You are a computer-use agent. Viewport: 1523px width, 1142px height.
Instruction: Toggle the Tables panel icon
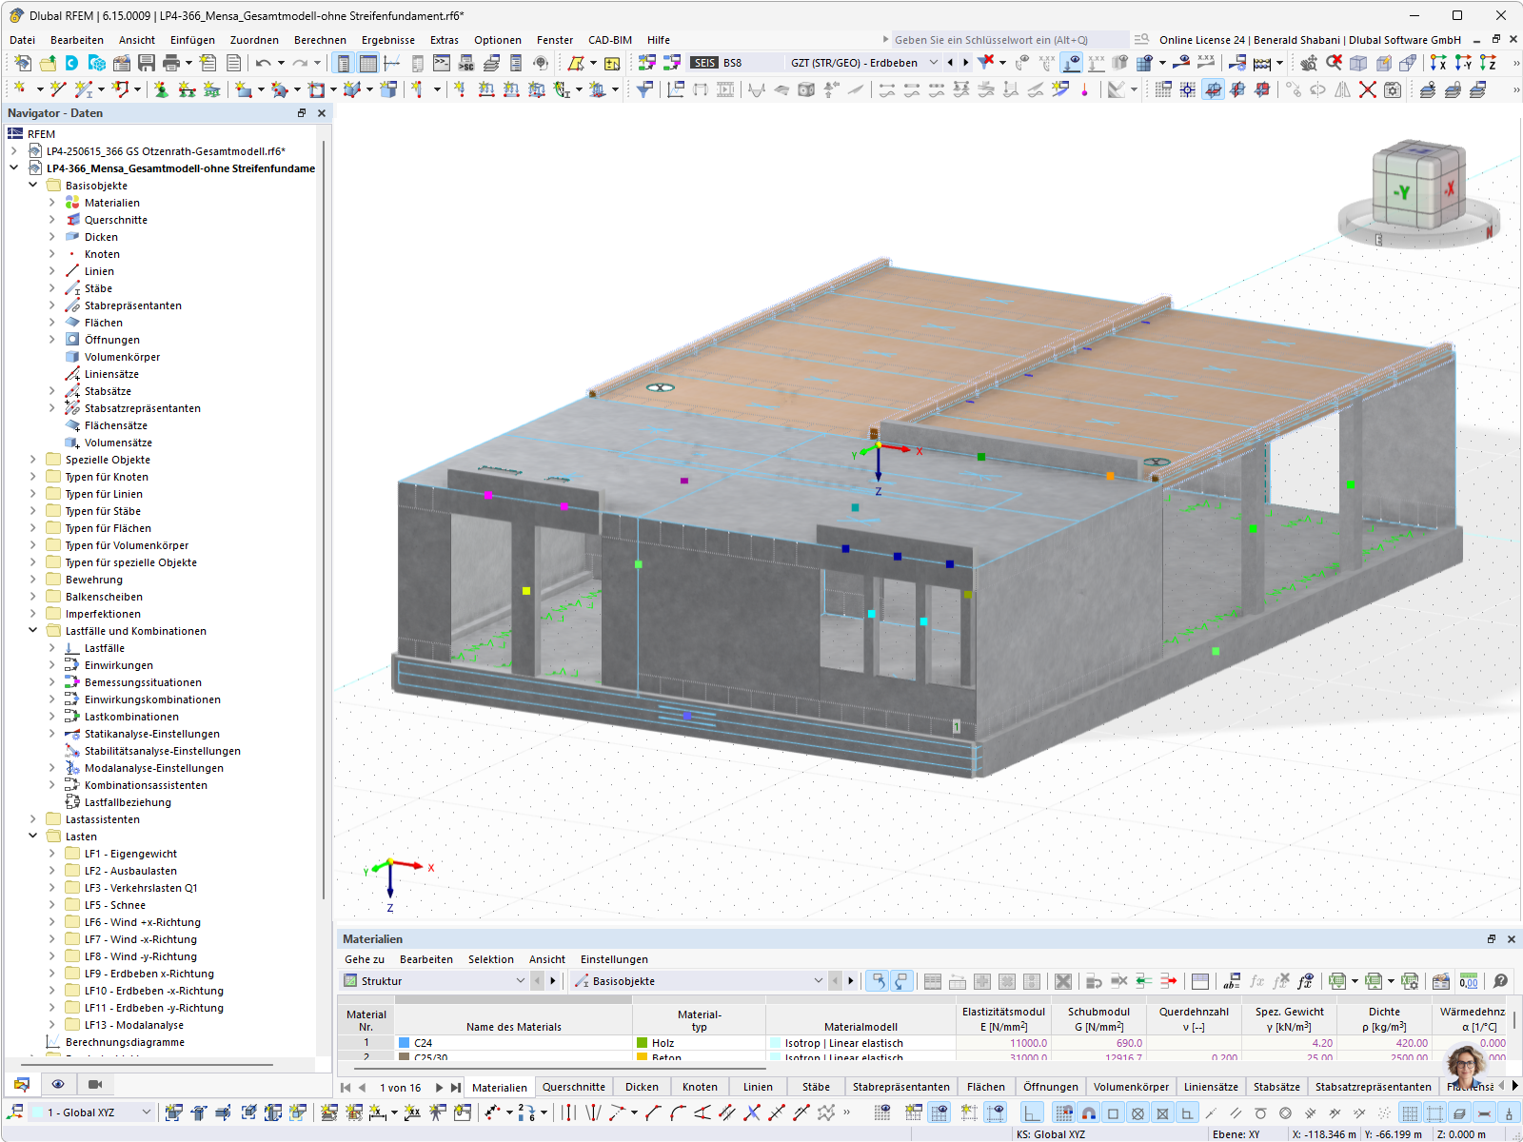pos(368,63)
